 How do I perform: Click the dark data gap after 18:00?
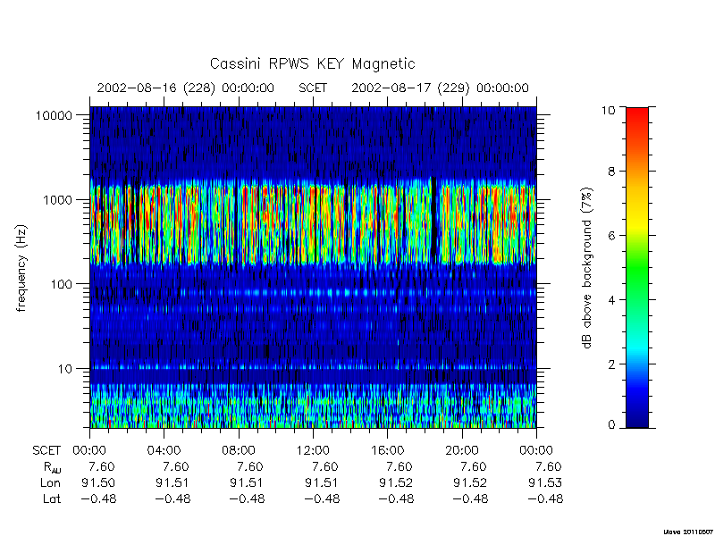[433, 219]
